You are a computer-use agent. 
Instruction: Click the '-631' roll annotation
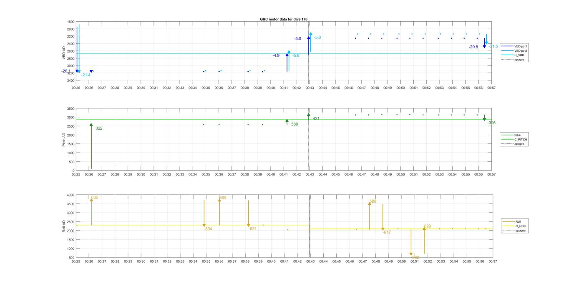[252, 229]
